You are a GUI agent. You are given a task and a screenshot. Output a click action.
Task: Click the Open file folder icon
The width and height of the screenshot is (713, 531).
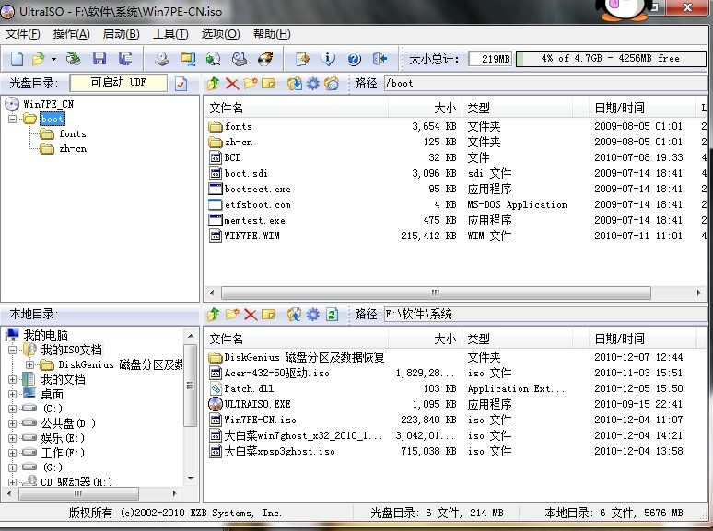[x=38, y=59]
